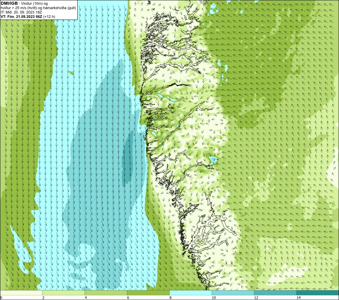Click the "VT: Fim. 21.09.2023 06Z (+12 h)" line
The image size is (339, 300).
[x=28, y=17]
